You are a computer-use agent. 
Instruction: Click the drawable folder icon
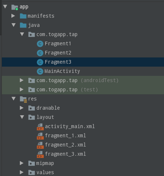(x=32, y=108)
